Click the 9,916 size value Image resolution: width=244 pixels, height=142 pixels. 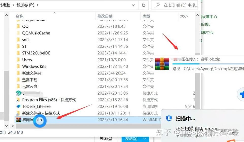(x=190, y=106)
